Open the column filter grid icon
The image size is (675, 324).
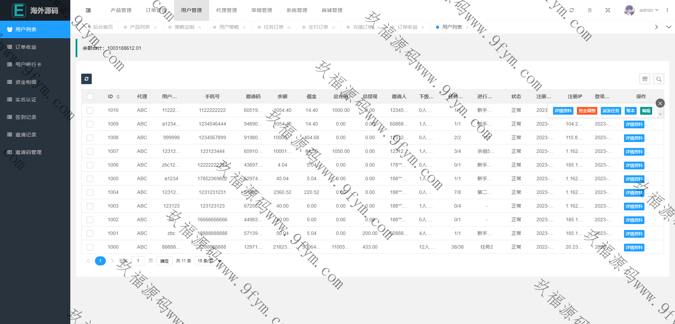(645, 79)
